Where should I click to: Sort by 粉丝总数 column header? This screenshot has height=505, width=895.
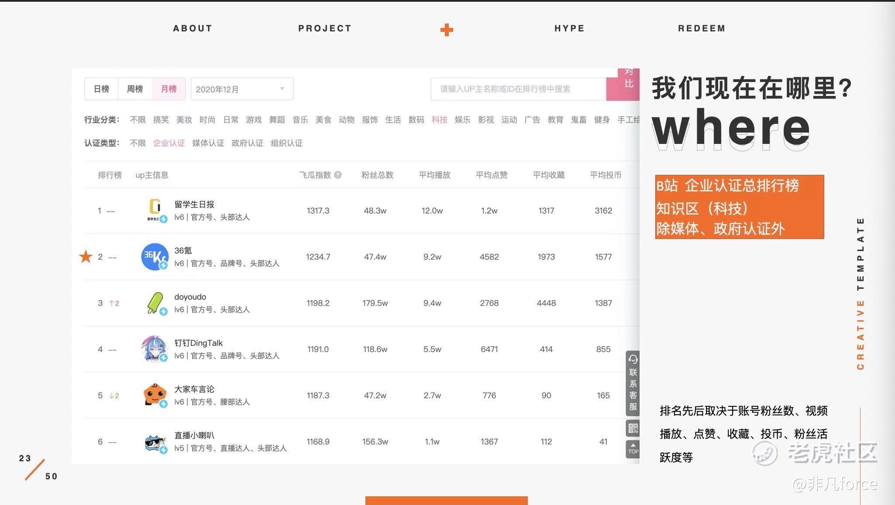[x=378, y=175]
